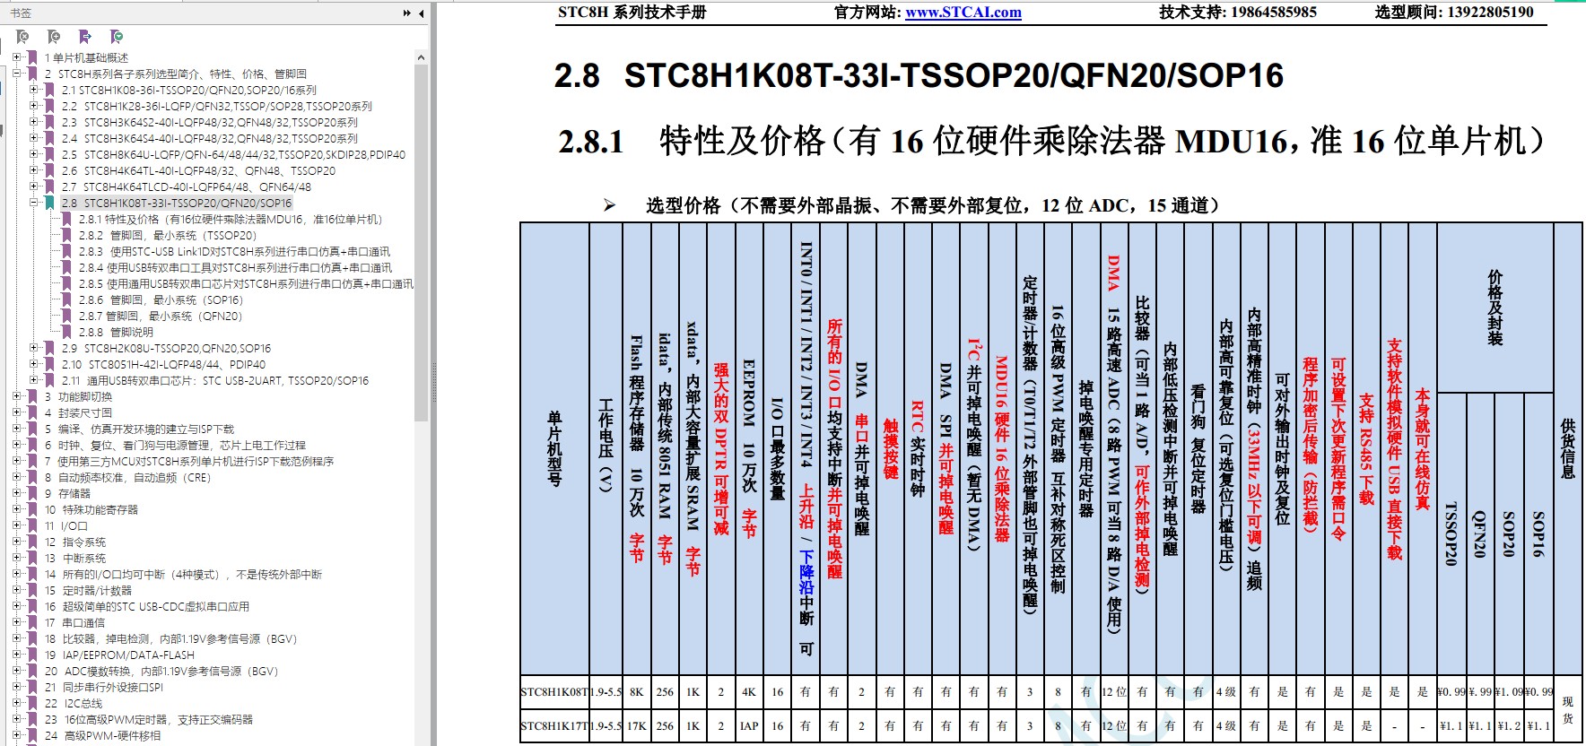Click bookmark icon beside 2.8.3 使用STC-USB Link1D
Screen dimensions: 1586x746
click(68, 251)
